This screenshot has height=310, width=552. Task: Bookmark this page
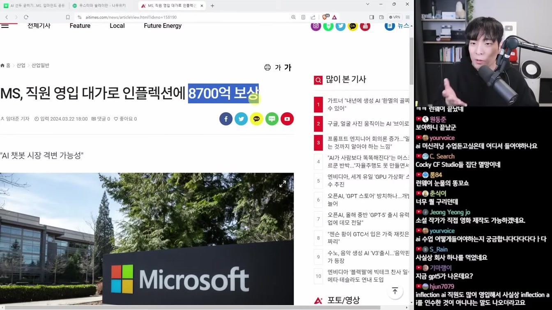click(68, 17)
